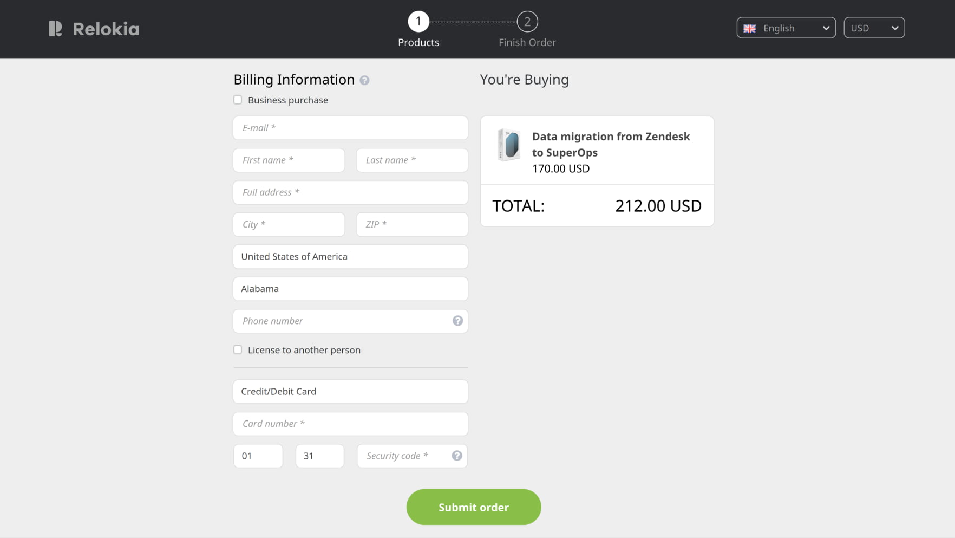Open the expiry year 31 dropdown
This screenshot has width=955, height=538.
pos(320,456)
